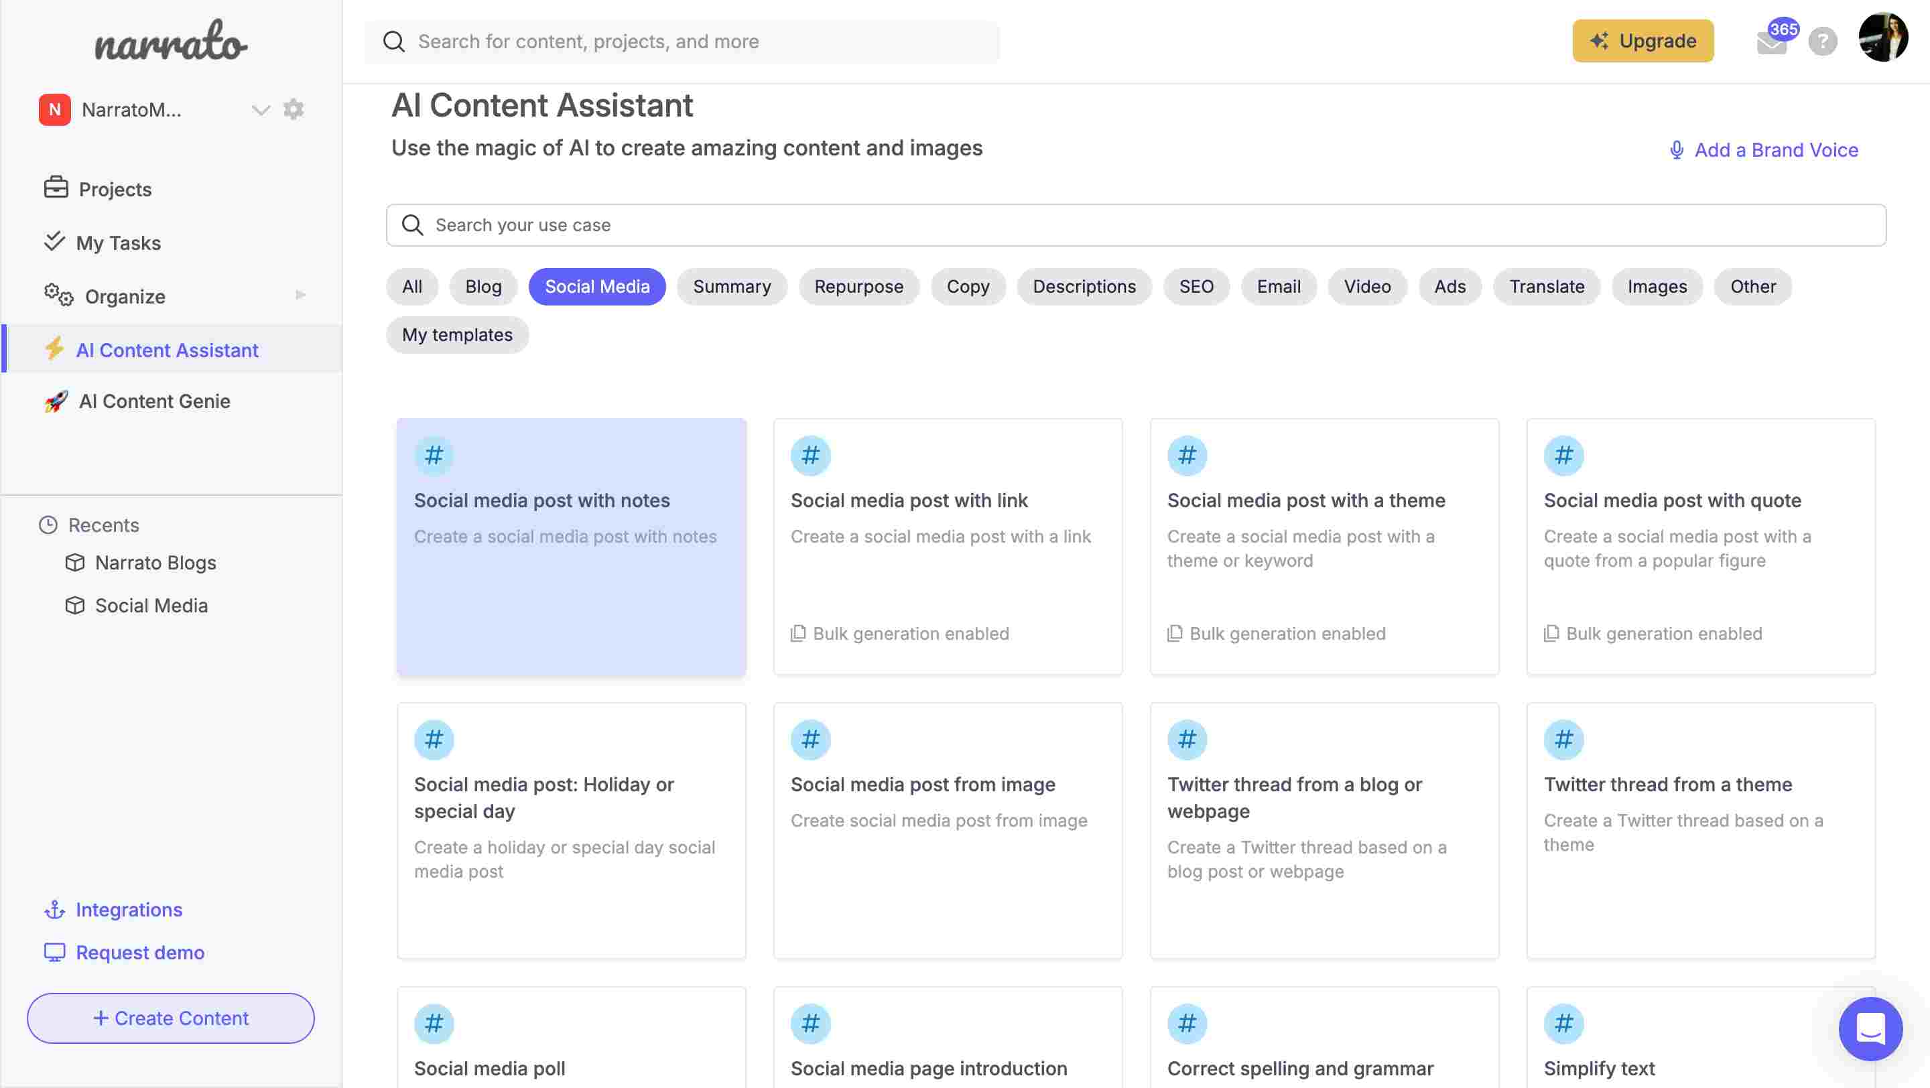Viewport: 1930px width, 1088px height.
Task: Open Social media post with link card
Action: [x=948, y=547]
